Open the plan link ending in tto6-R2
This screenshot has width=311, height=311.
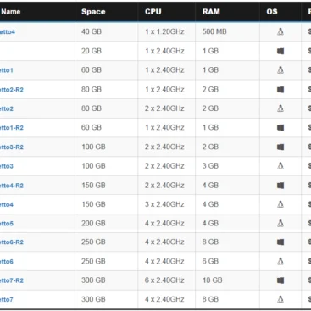[x=11, y=242]
